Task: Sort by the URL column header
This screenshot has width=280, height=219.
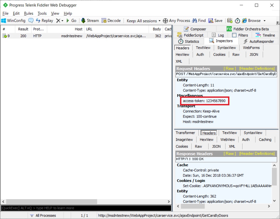Action: 116,29
